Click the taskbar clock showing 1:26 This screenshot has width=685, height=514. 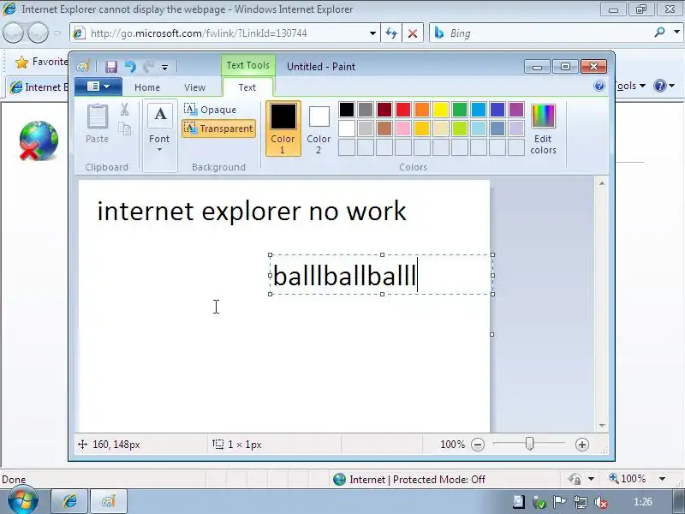point(643,502)
